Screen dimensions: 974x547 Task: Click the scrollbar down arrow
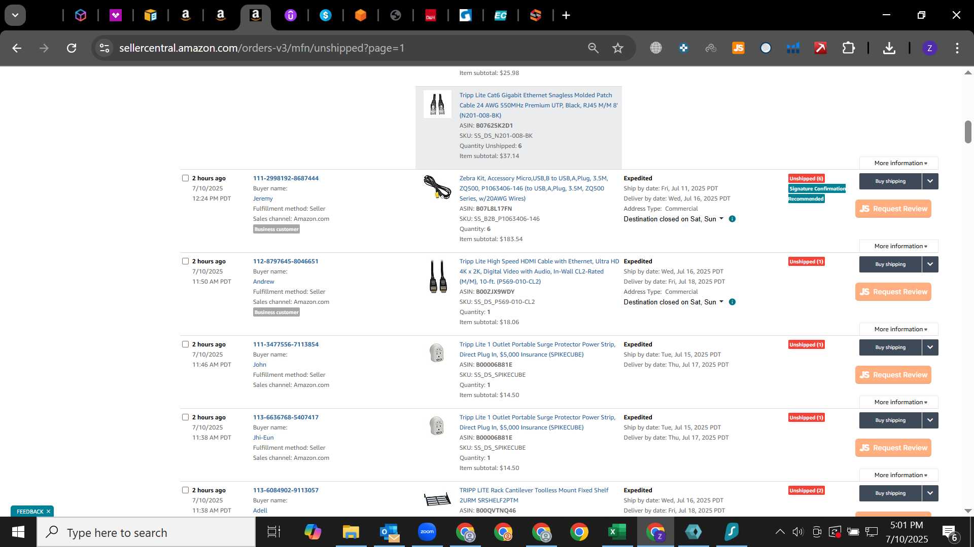click(x=968, y=511)
